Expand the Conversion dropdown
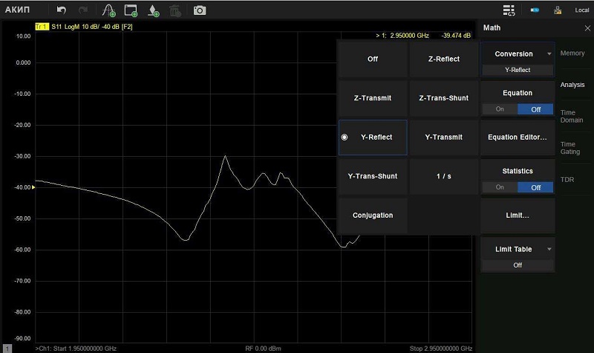The image size is (594, 353). pos(549,54)
